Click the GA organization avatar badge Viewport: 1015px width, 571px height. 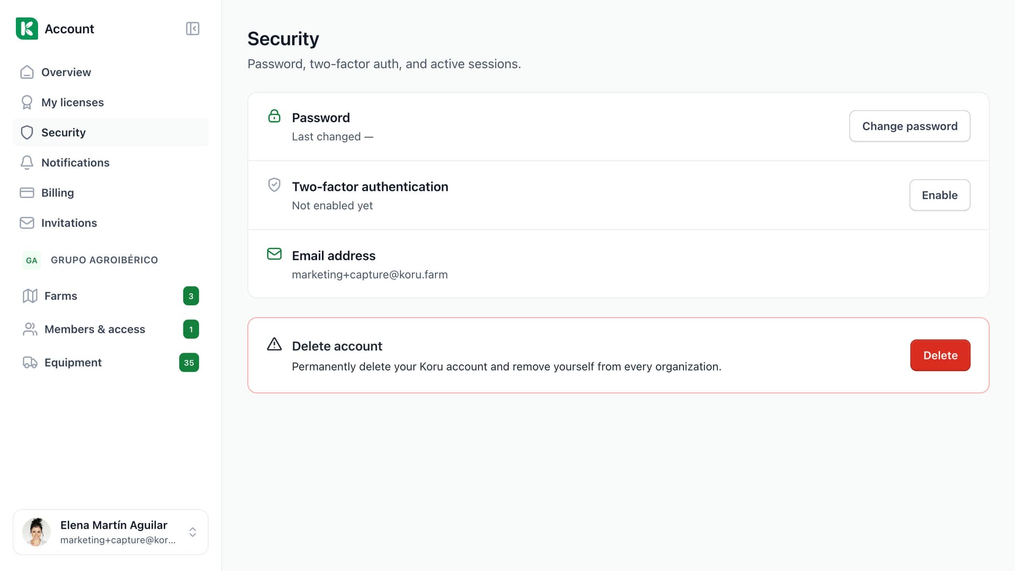(32, 260)
